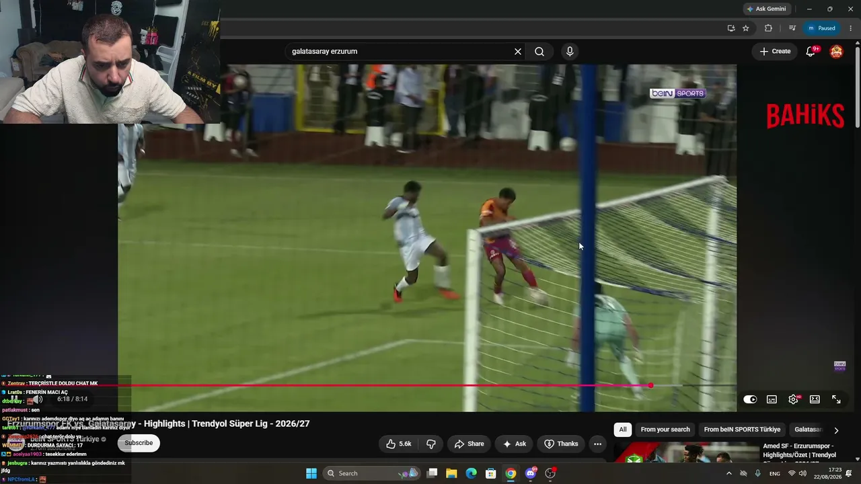Open the Windows notification center bell icon
The height and width of the screenshot is (484, 861).
pos(849,473)
